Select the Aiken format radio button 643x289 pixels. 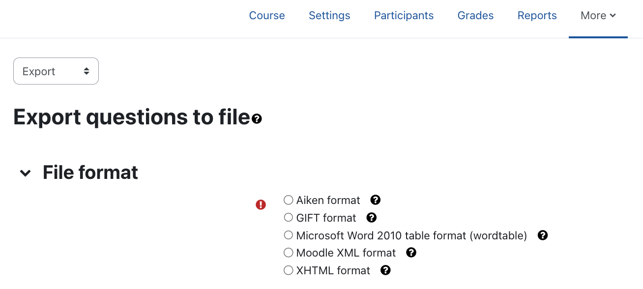click(x=288, y=200)
